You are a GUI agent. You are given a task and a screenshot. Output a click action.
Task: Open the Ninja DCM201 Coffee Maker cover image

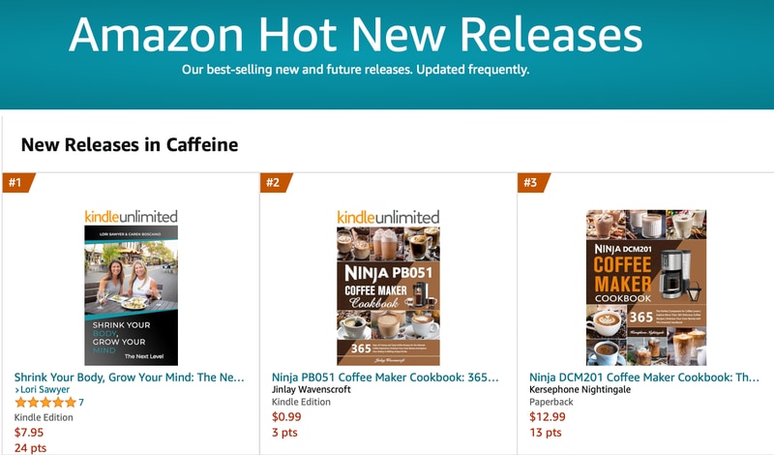click(x=645, y=288)
